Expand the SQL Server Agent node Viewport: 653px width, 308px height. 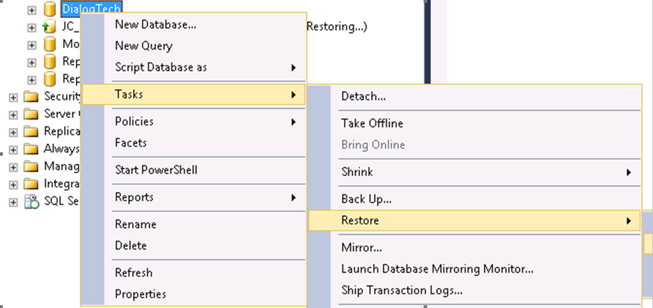tap(13, 202)
